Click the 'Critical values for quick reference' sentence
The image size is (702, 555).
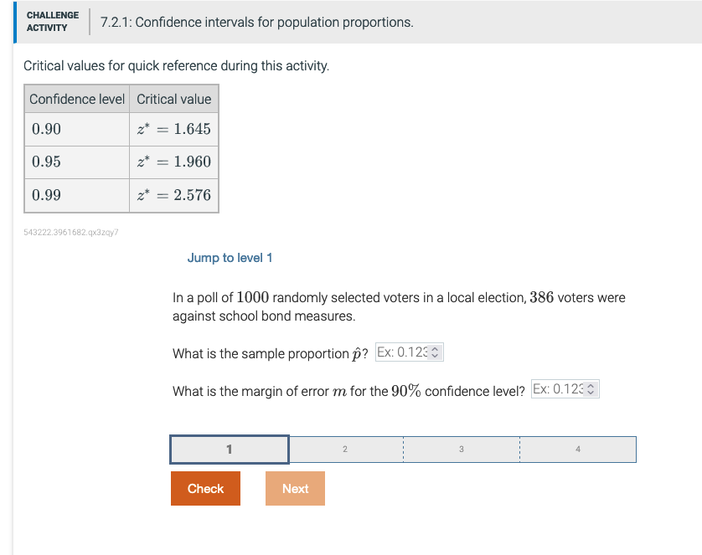(177, 66)
